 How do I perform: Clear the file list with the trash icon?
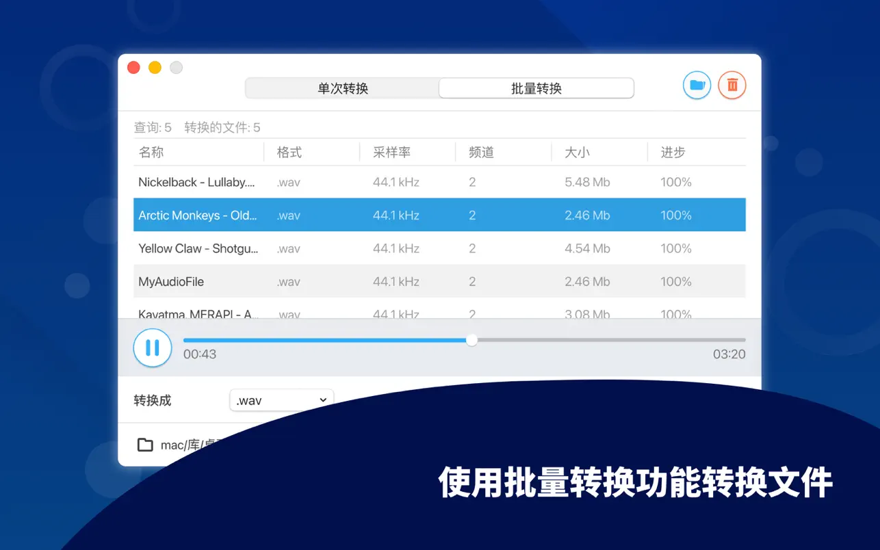point(732,85)
